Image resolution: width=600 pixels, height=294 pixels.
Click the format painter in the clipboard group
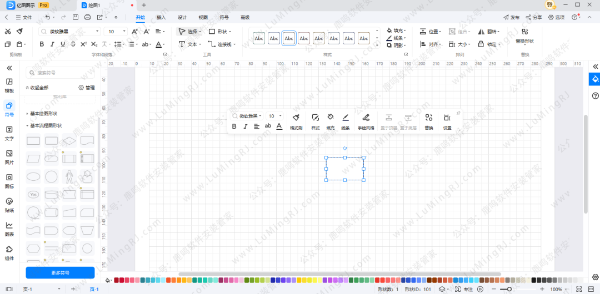19,32
